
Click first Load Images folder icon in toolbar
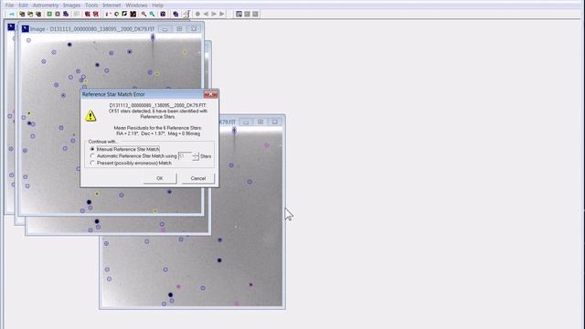pyautogui.click(x=22, y=14)
